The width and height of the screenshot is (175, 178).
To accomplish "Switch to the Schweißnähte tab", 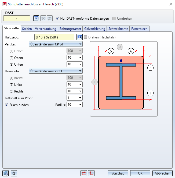I will pyautogui.click(x=118, y=29).
